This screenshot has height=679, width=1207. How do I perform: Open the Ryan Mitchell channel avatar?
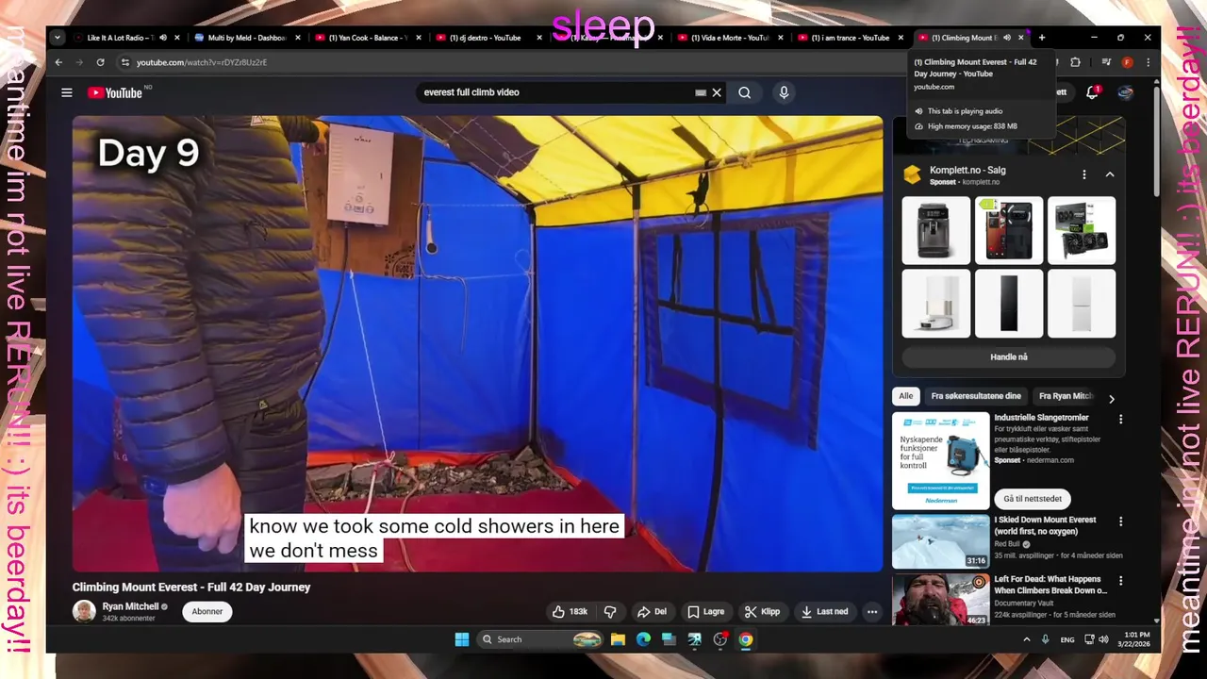pyautogui.click(x=84, y=611)
